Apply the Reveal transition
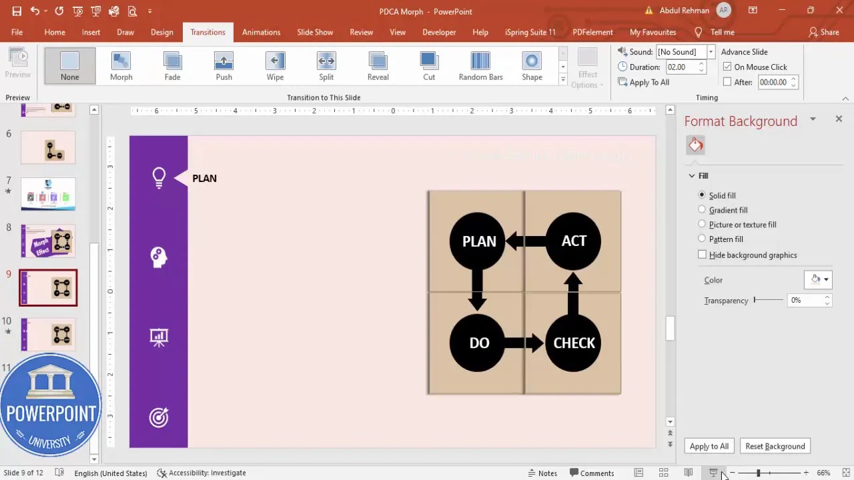 (378, 66)
